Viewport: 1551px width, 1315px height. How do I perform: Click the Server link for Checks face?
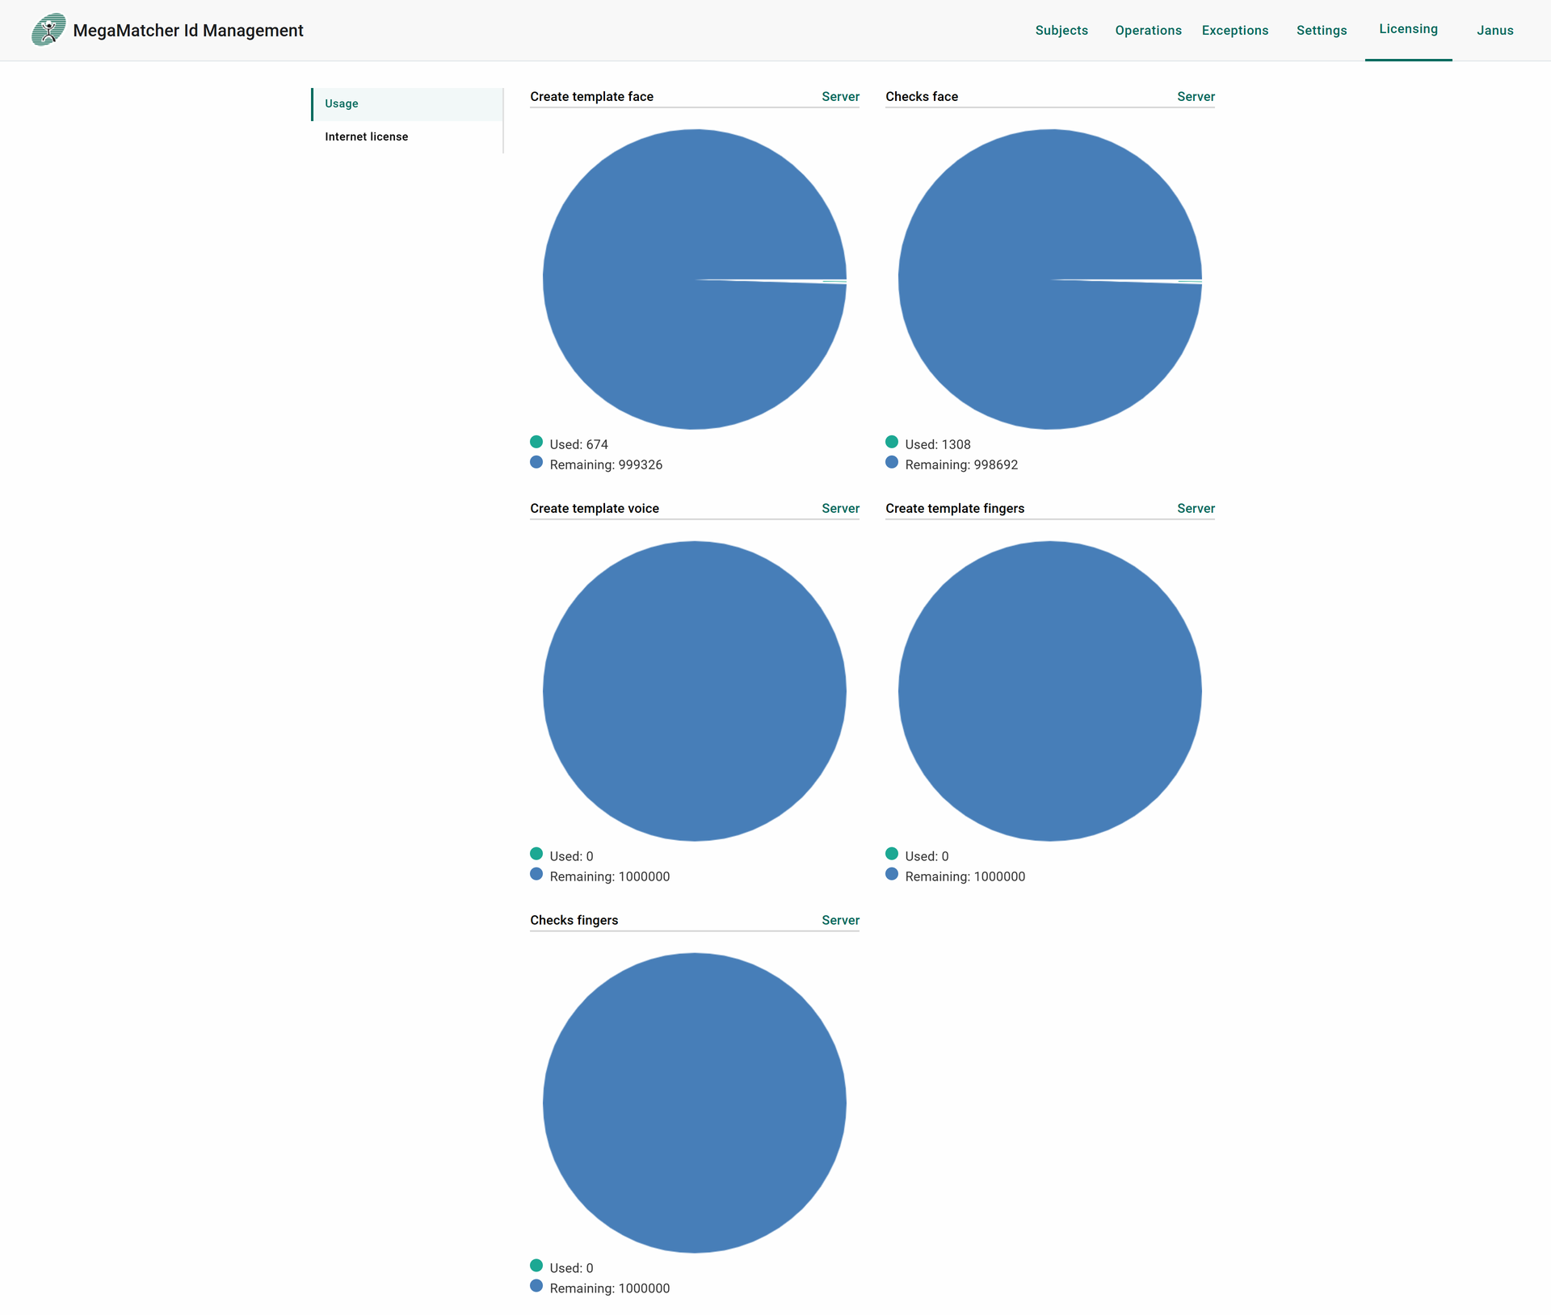coord(1196,97)
